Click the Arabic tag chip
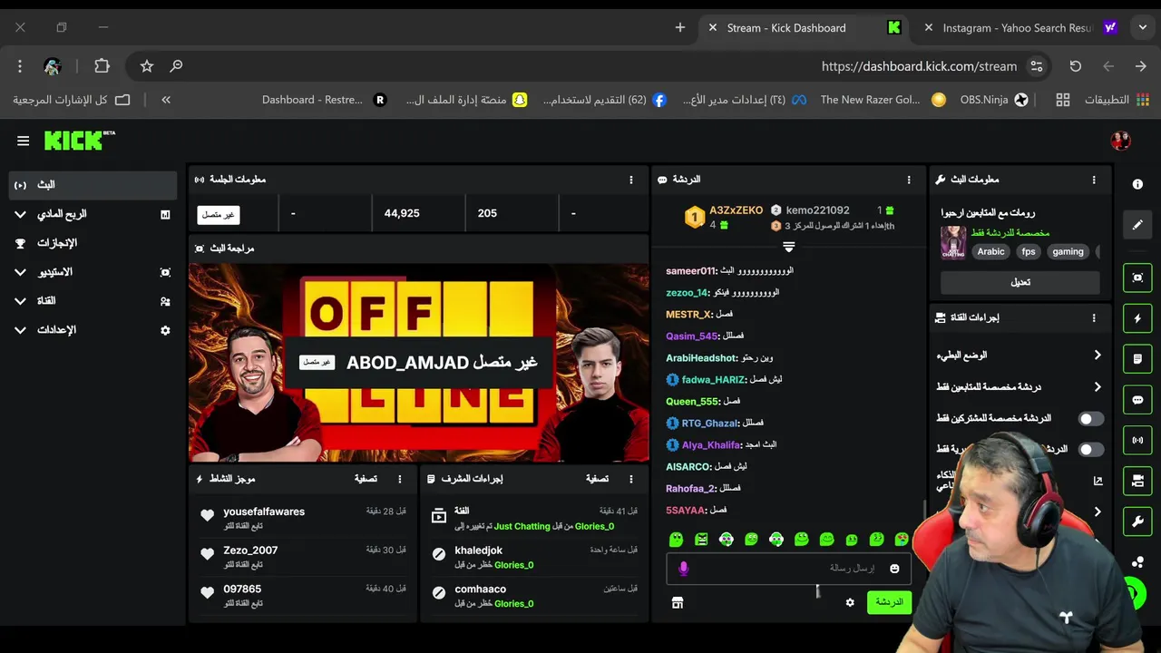Screen dimensions: 1161x653 [x=990, y=252]
